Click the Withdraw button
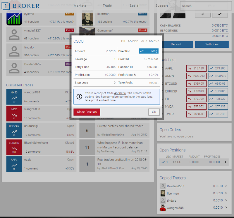The image size is (234, 218). (x=212, y=44)
